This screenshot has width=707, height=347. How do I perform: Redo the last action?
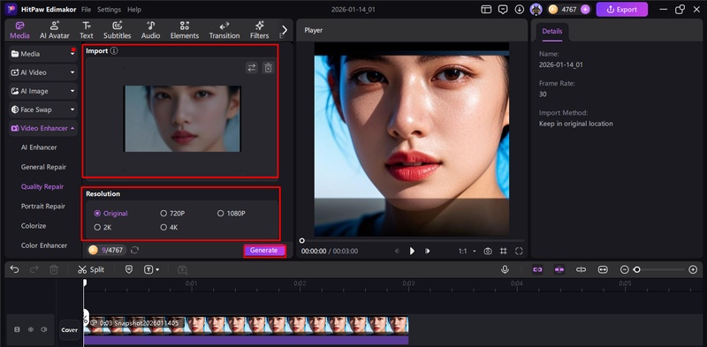[34, 269]
